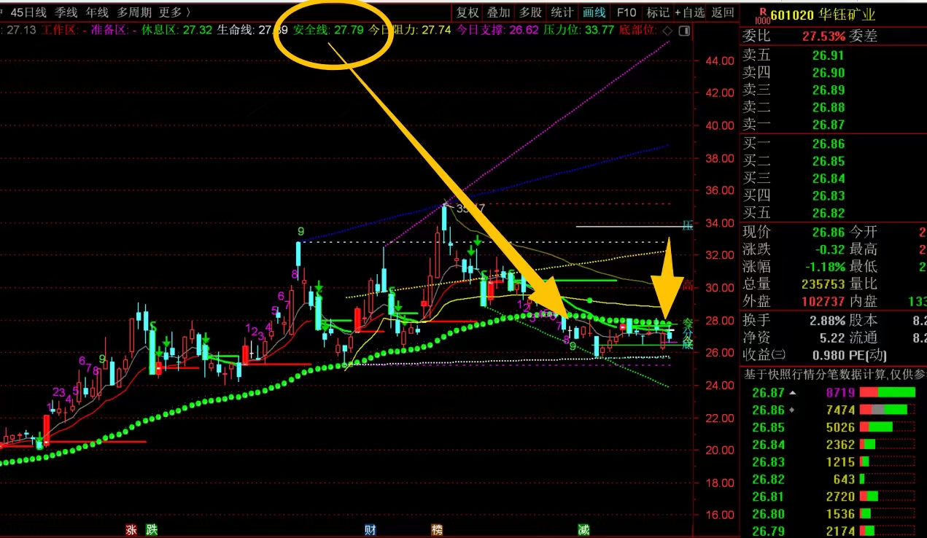Screen dimensions: 927x538
Task: Click the 安全线 27.79 indicator label
Action: pos(328,31)
